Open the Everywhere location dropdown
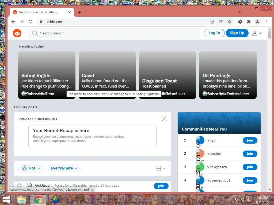274x205 pixels. click(x=64, y=168)
